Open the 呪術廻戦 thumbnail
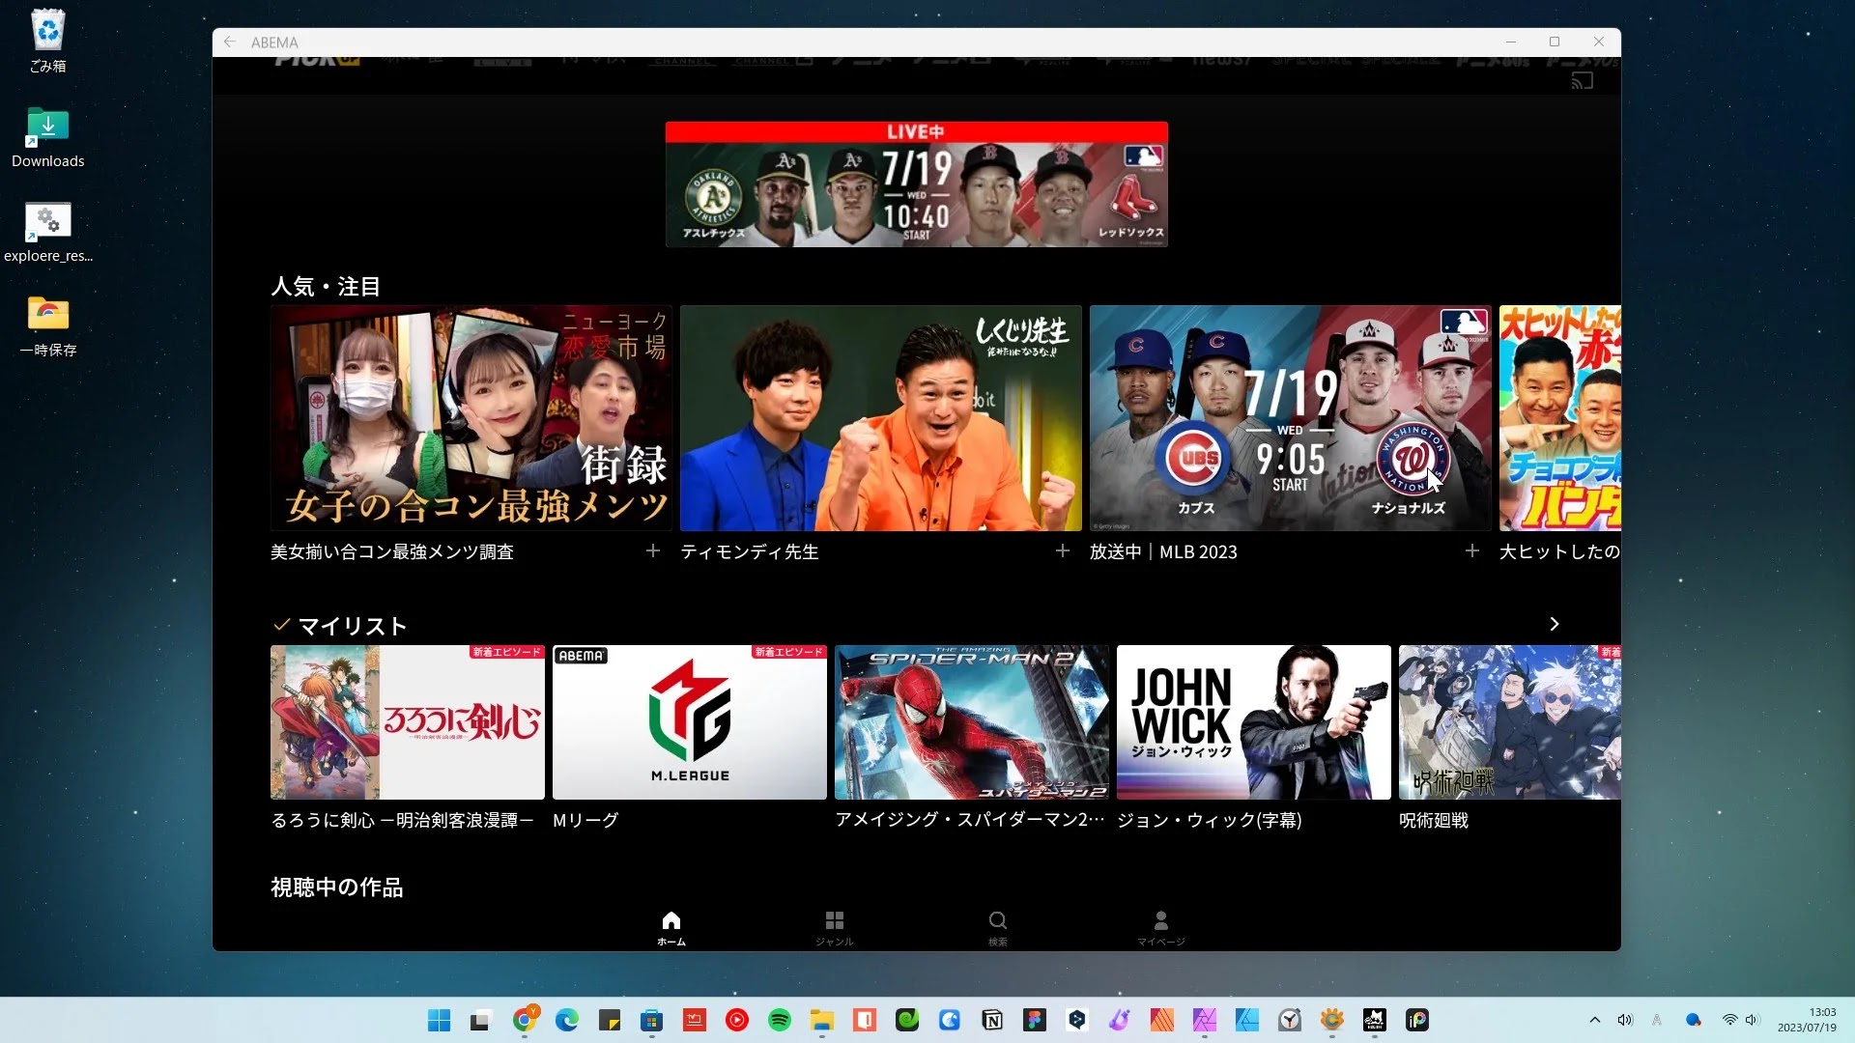The image size is (1855, 1043). 1510,722
